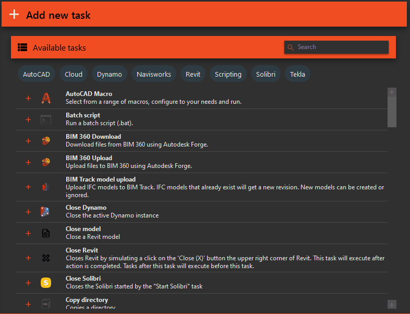Click the Close model document icon
Viewport: 410px width, 314px height.
pyautogui.click(x=46, y=233)
